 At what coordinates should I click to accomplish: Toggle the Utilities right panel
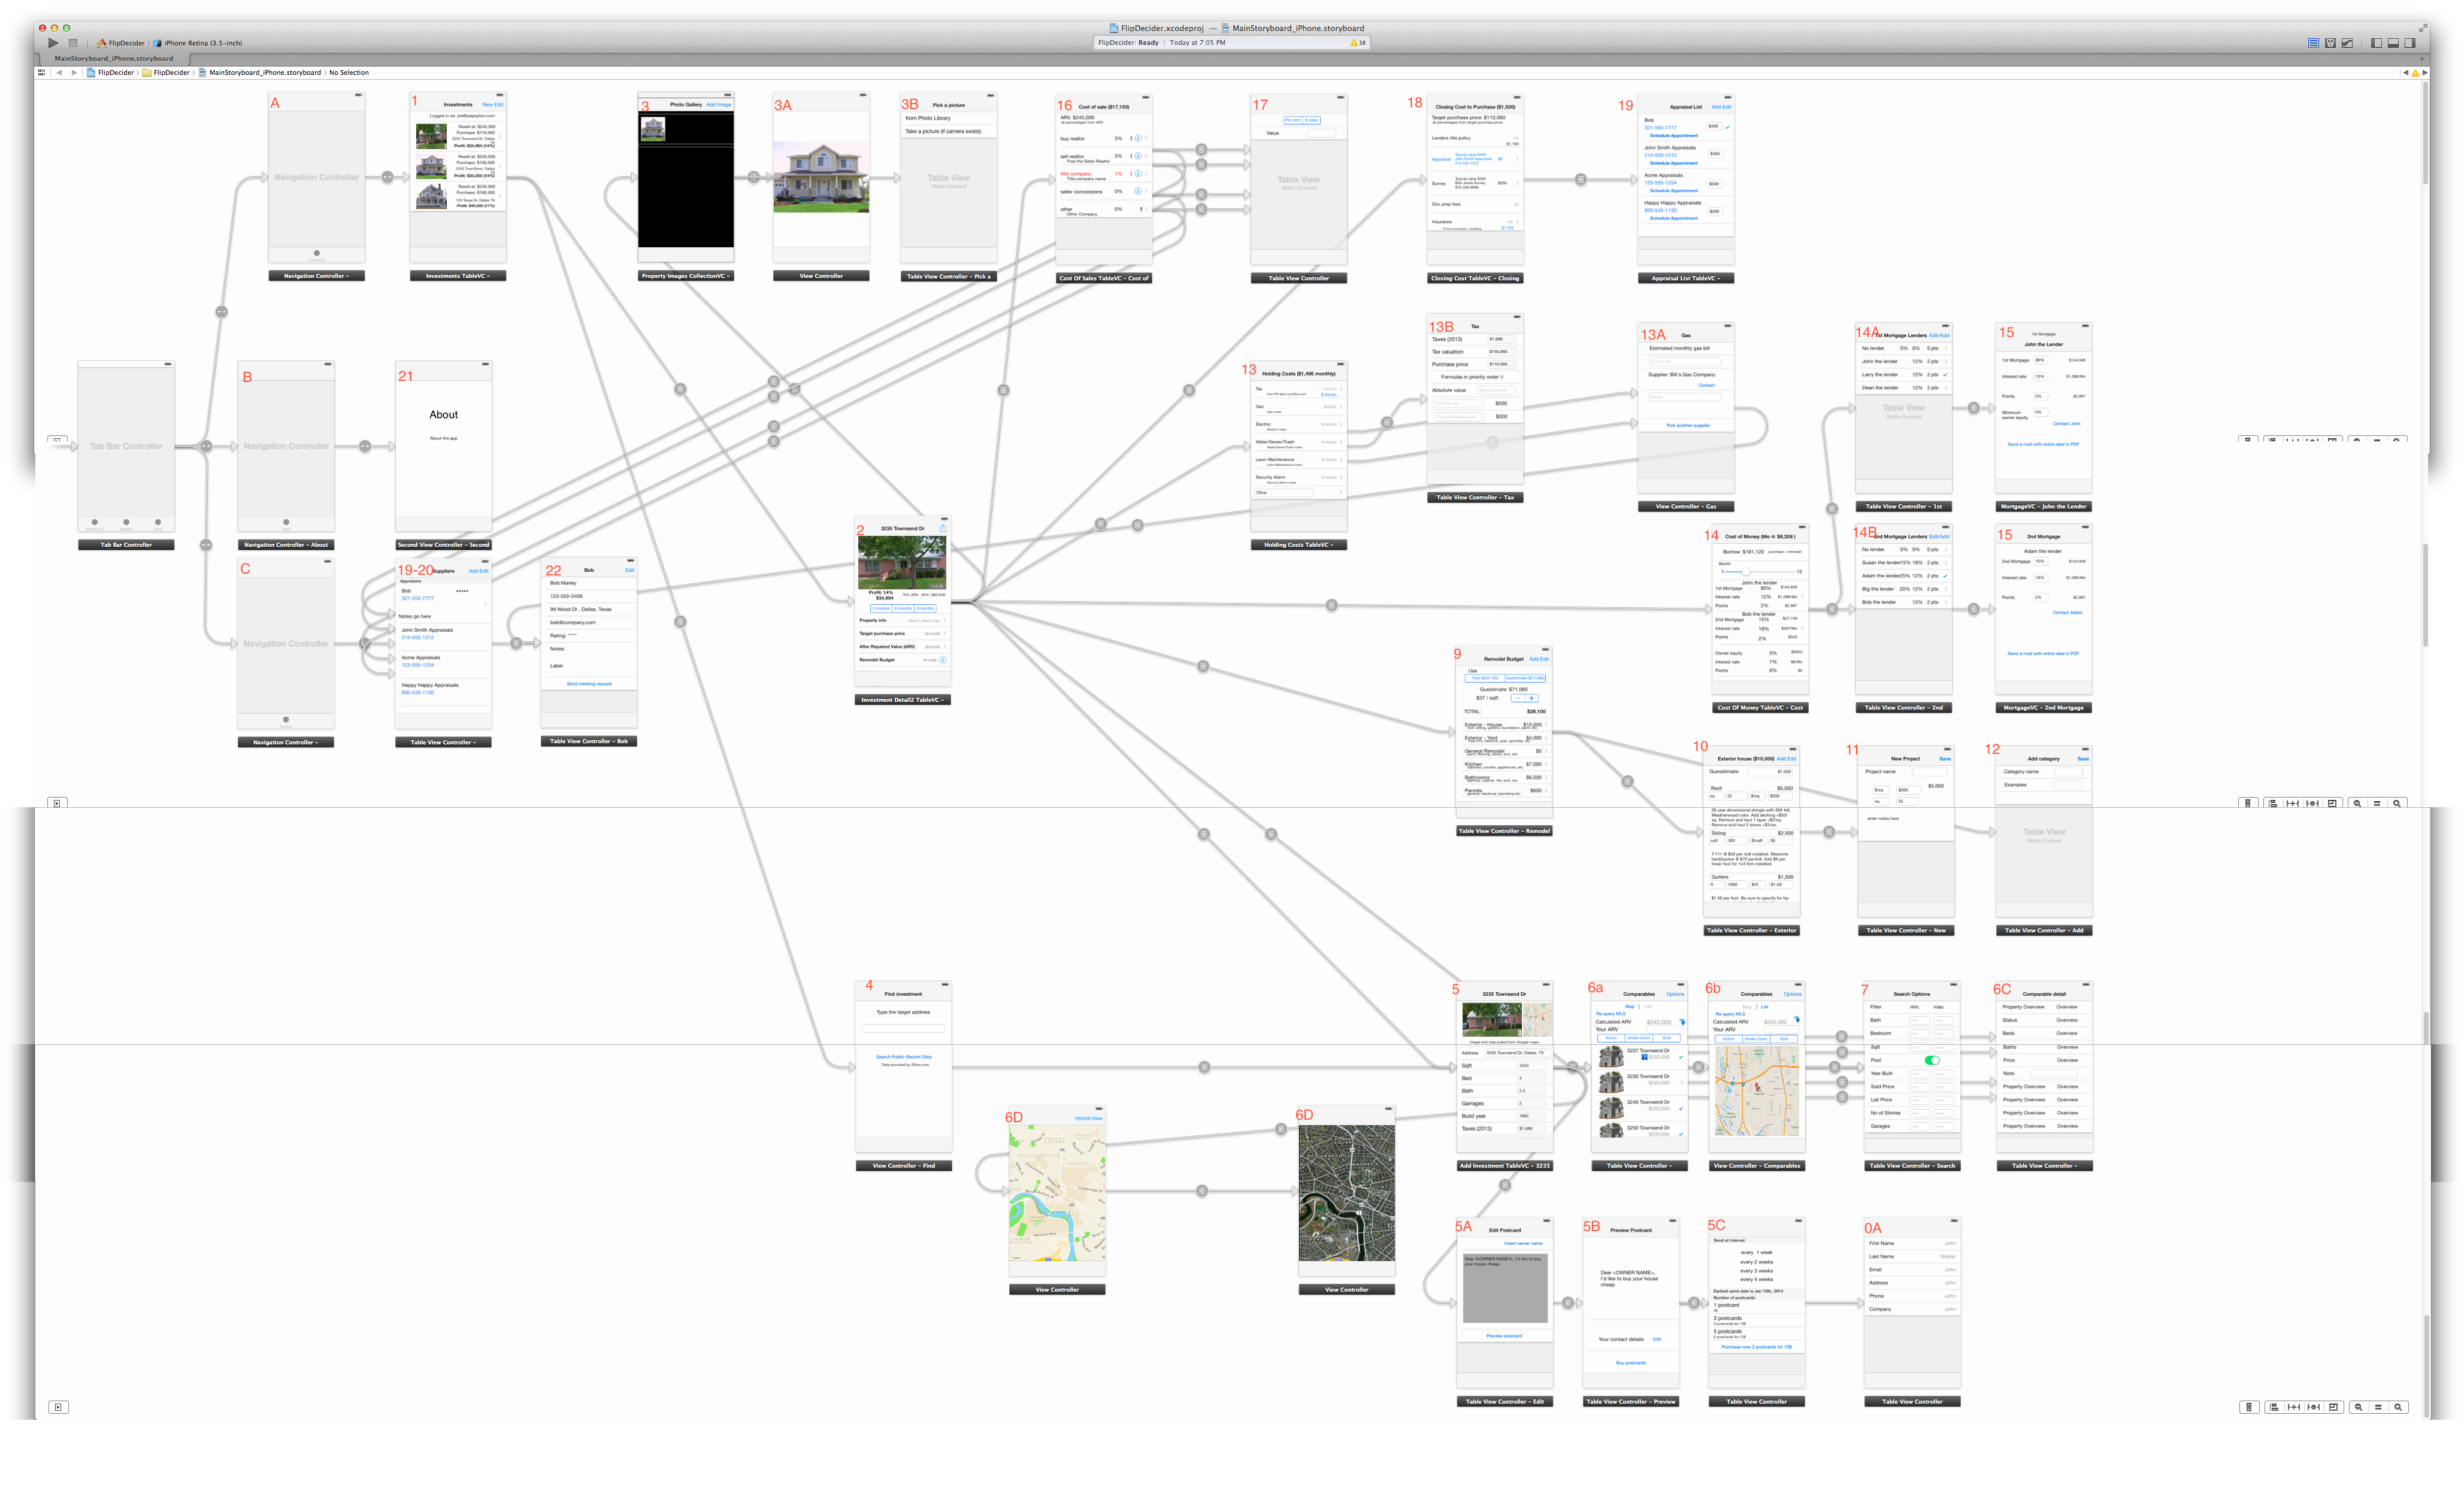coord(2410,43)
